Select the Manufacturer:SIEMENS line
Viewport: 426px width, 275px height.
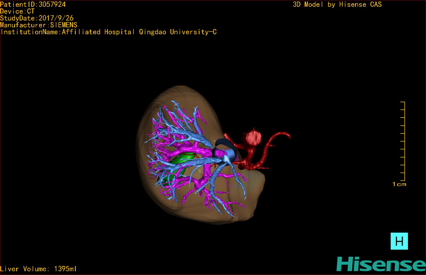(39, 25)
